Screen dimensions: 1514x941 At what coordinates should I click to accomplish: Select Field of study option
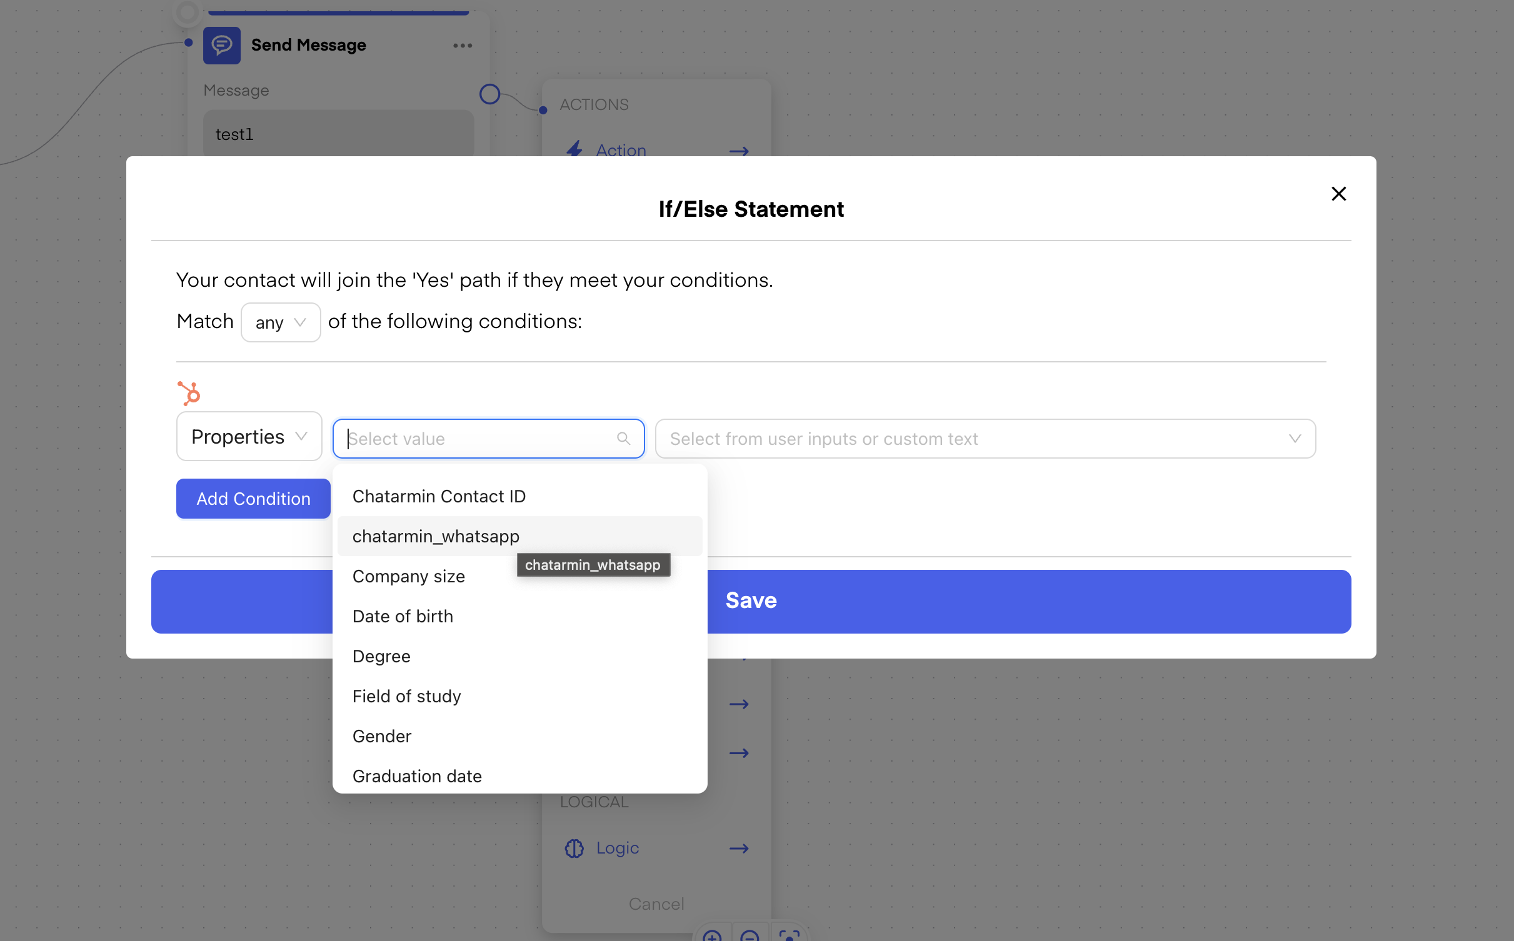coord(406,696)
